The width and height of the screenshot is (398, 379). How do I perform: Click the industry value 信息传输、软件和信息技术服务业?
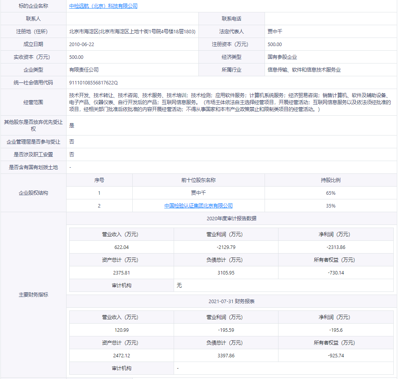coord(304,70)
